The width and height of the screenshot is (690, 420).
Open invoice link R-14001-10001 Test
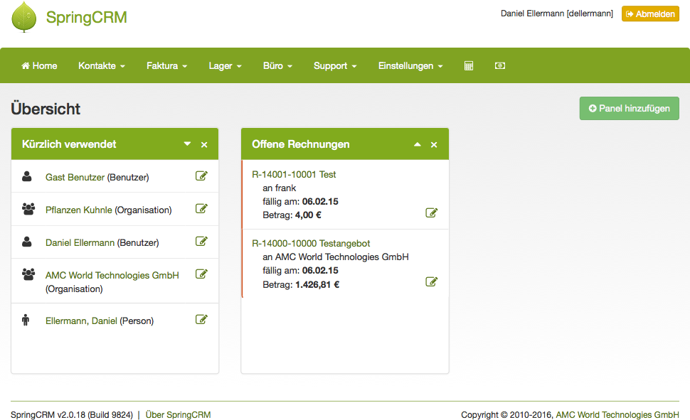[x=294, y=174]
